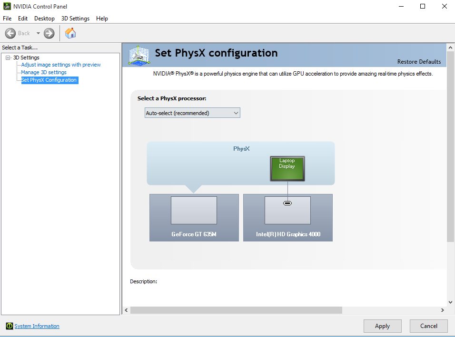The width and height of the screenshot is (455, 337).
Task: Click the PhysX configuration header icon
Action: (139, 55)
